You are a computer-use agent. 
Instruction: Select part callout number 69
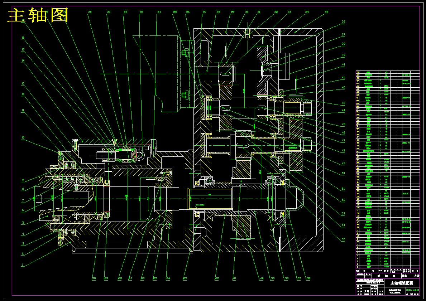[106, 278]
